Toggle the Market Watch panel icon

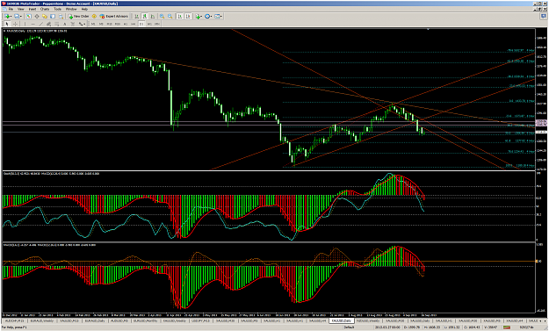(29, 16)
